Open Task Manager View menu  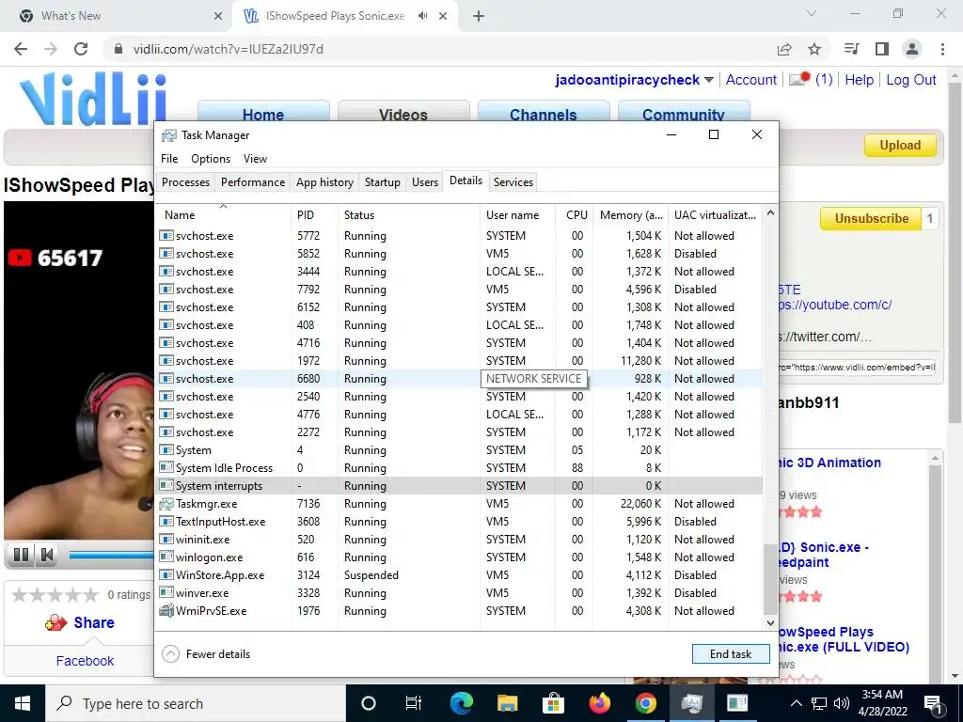point(255,158)
